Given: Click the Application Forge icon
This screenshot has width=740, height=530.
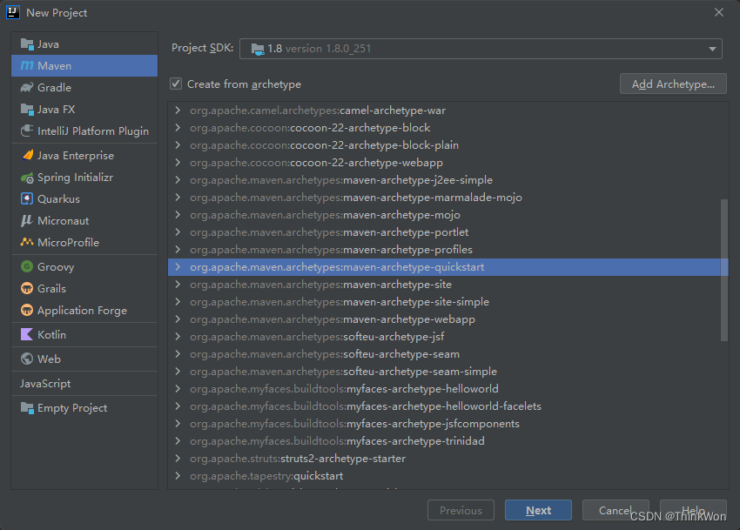Looking at the screenshot, I should [27, 310].
